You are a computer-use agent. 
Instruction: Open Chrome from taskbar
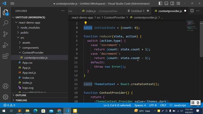[x=59, y=111]
